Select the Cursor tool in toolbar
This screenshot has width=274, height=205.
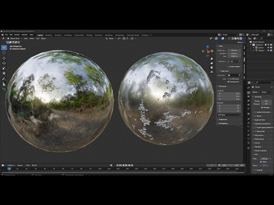coord(4,53)
